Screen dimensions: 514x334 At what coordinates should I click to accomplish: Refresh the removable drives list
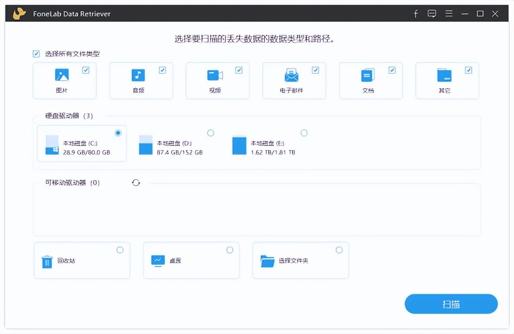(x=136, y=183)
